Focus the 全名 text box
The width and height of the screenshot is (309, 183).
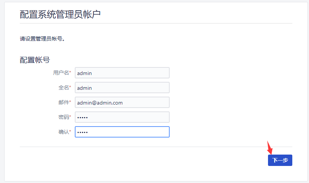click(122, 88)
